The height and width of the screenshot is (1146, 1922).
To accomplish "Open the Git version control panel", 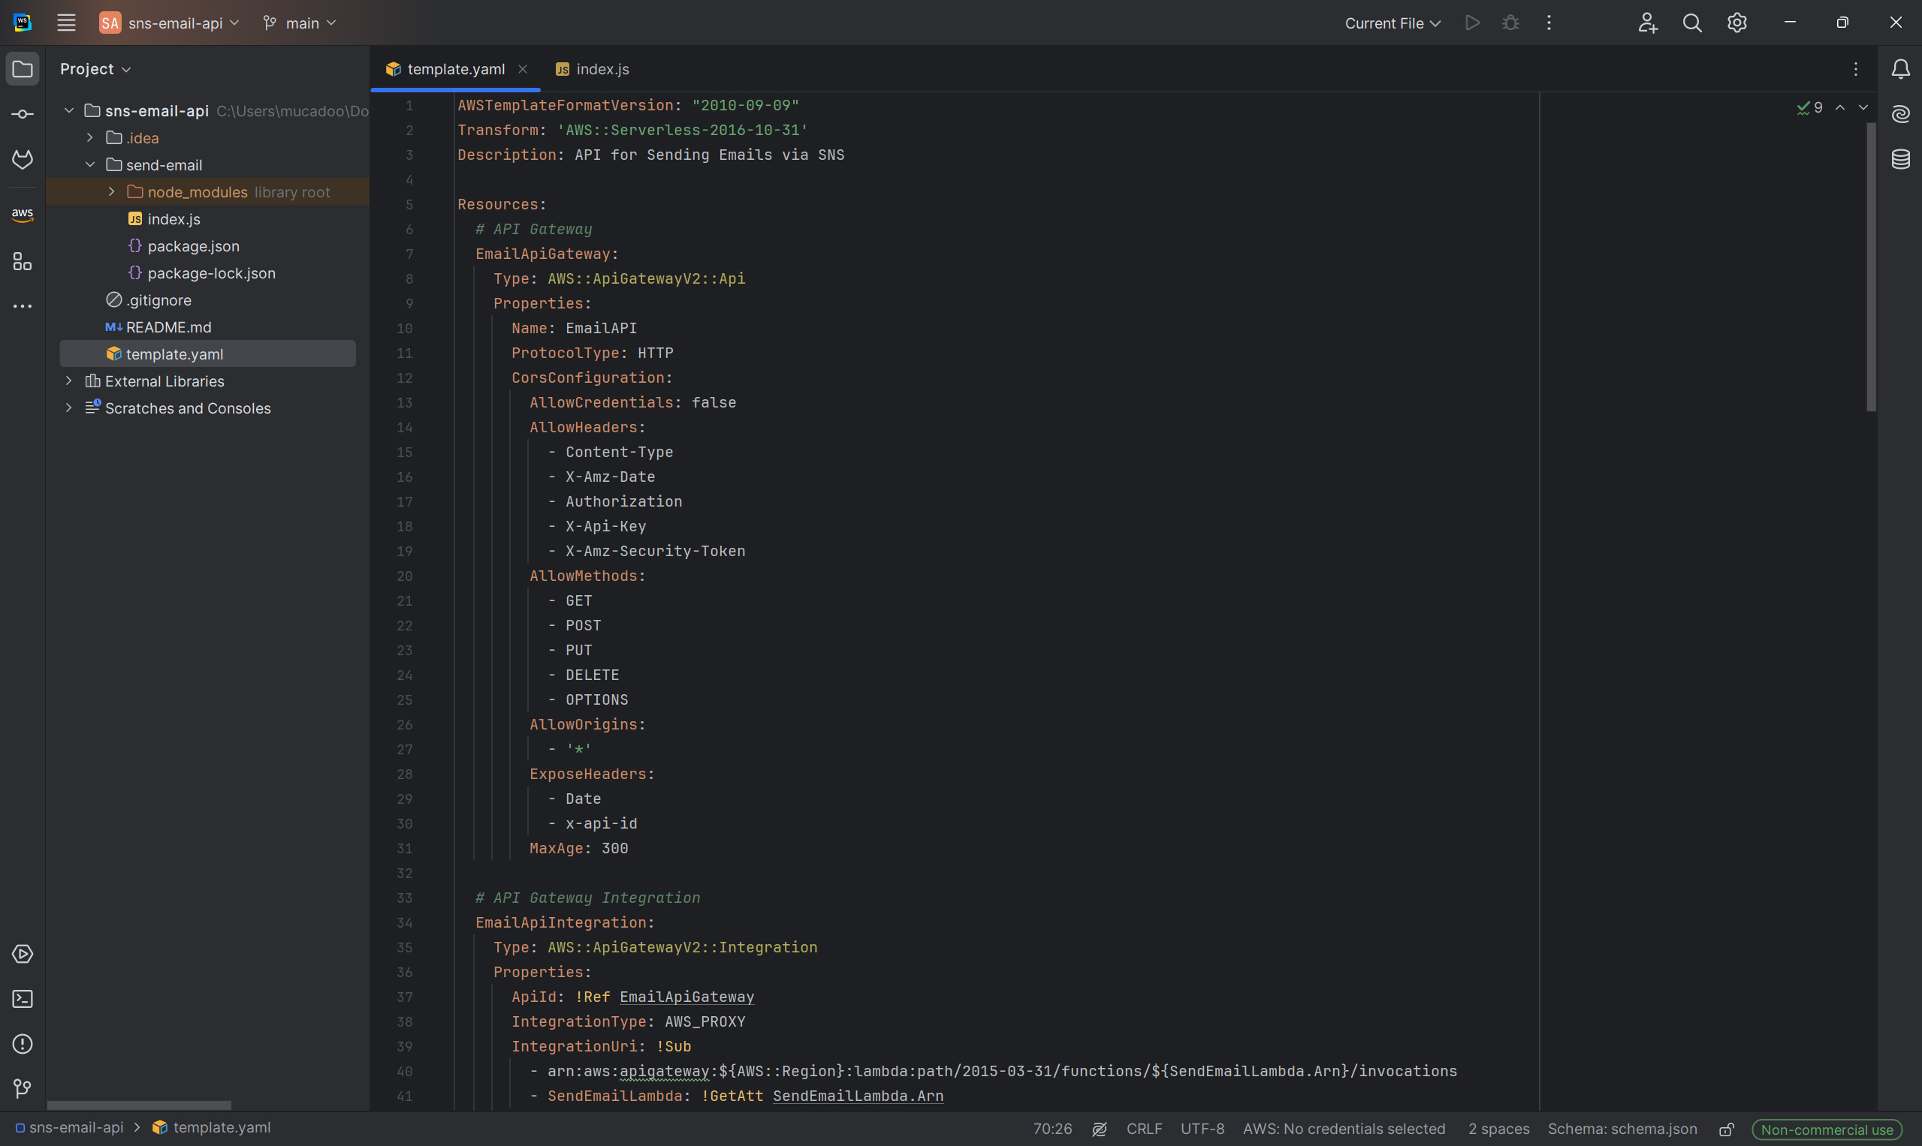I will pyautogui.click(x=23, y=1089).
